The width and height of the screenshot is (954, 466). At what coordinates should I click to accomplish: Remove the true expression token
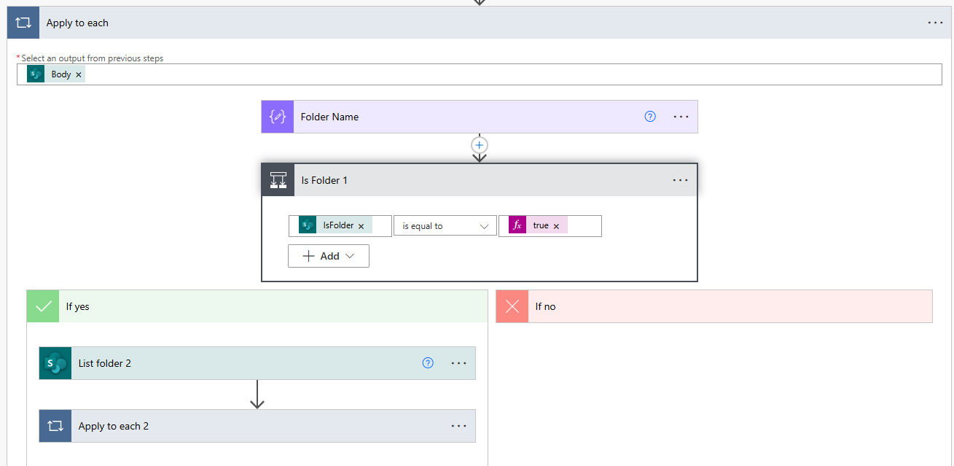(x=556, y=226)
